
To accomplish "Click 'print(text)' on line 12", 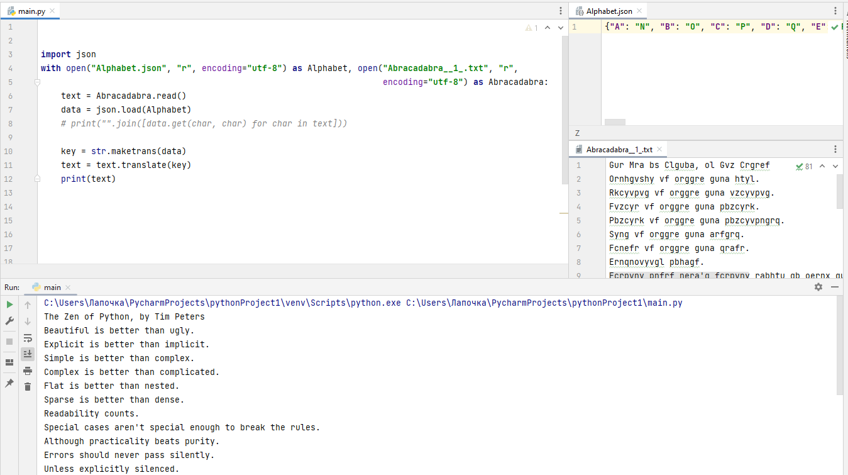I will 89,179.
